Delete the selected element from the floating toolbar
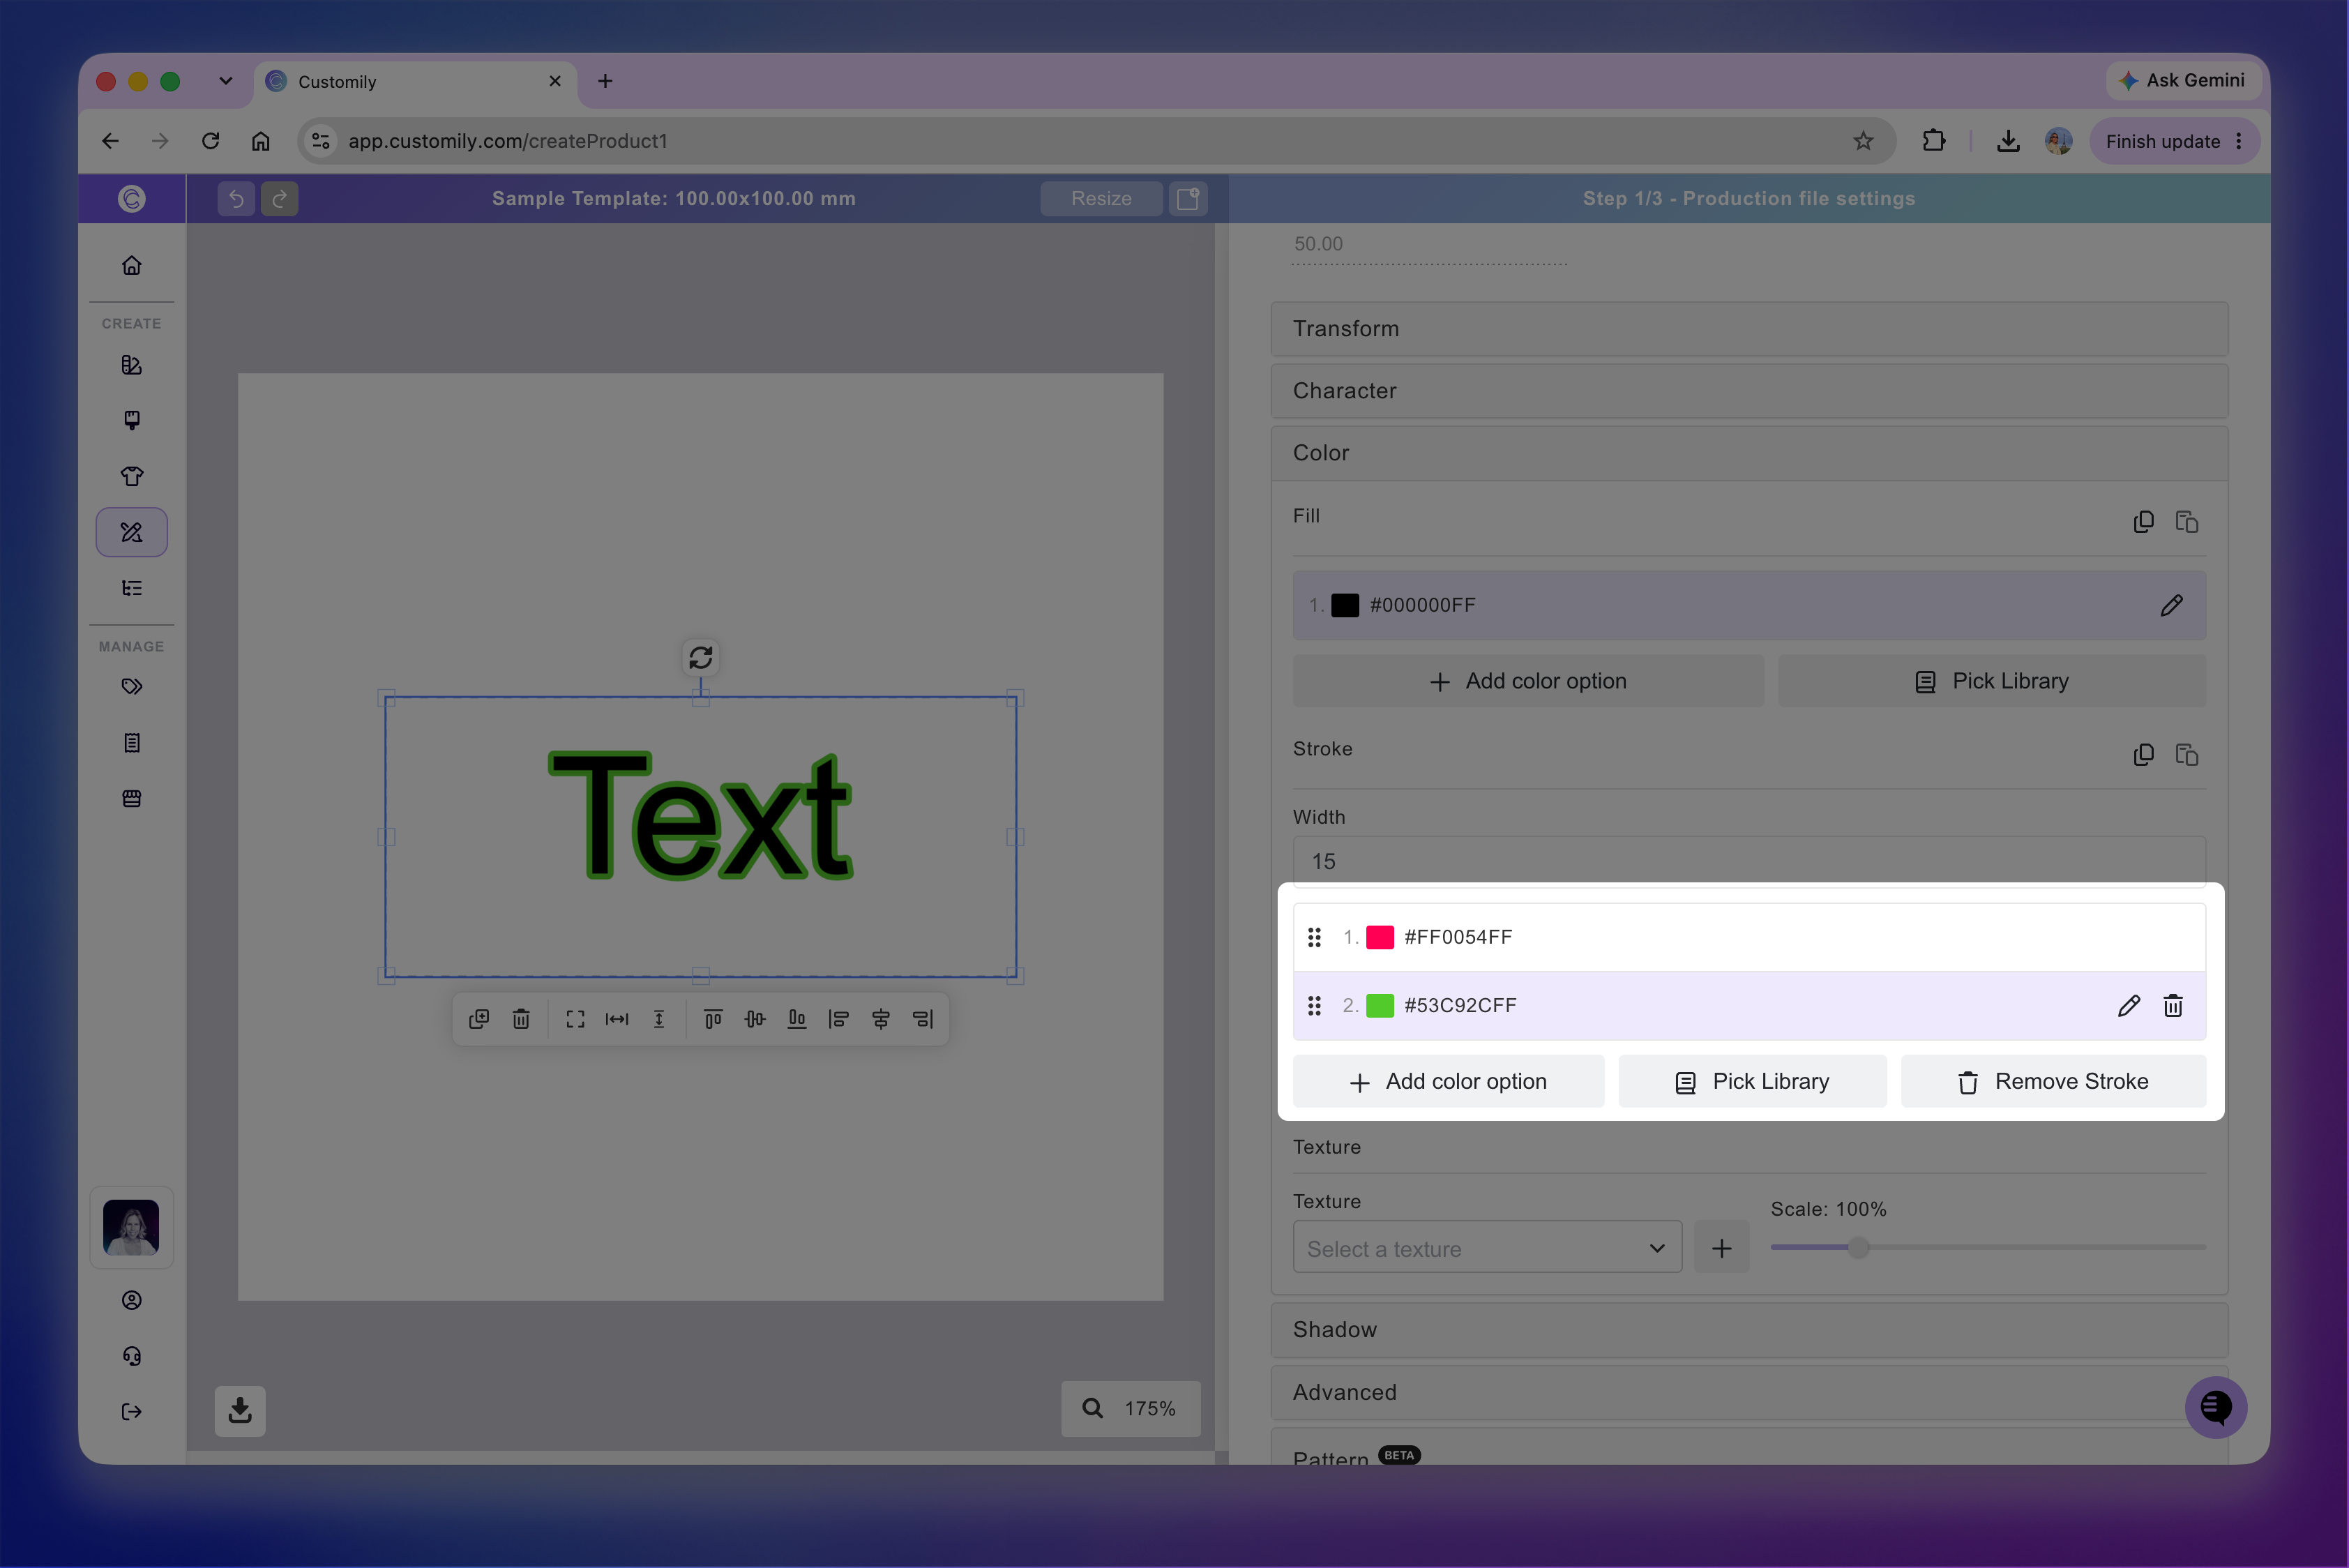Screen dimensions: 2349x1568 pos(521,1019)
